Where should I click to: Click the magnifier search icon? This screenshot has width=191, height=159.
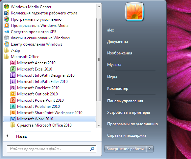(92, 149)
